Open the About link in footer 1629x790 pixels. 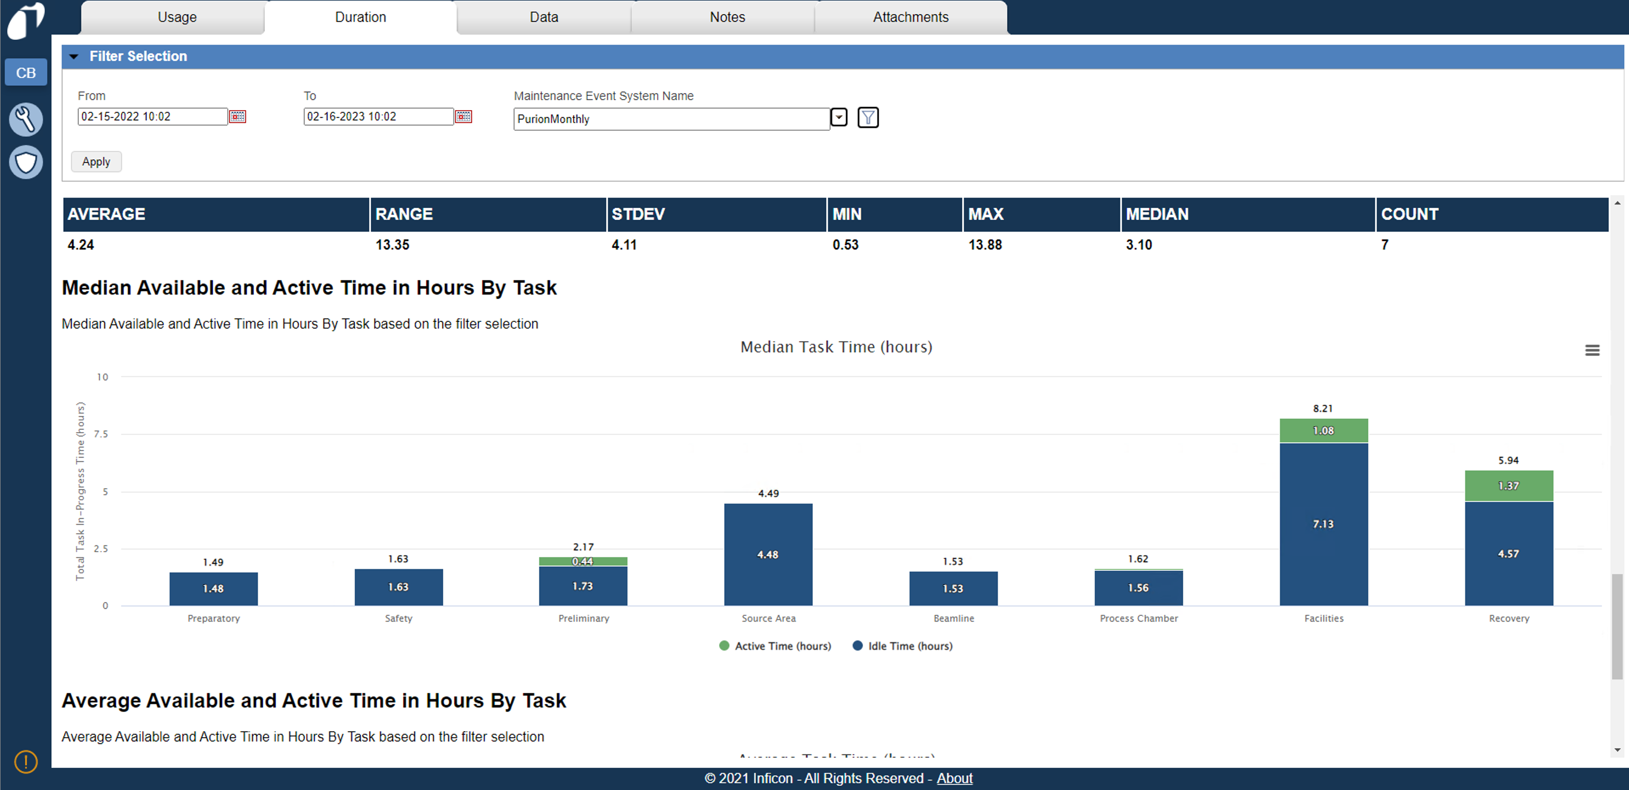[954, 778]
